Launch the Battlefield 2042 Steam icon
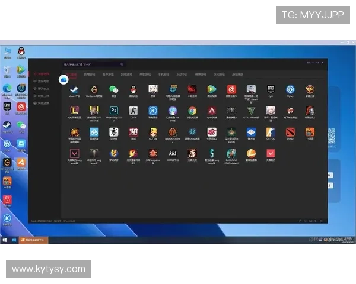This screenshot has width=356, height=284. [x=231, y=153]
